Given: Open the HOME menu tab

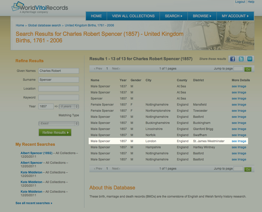Looking at the screenshot, I should point(96,16).
